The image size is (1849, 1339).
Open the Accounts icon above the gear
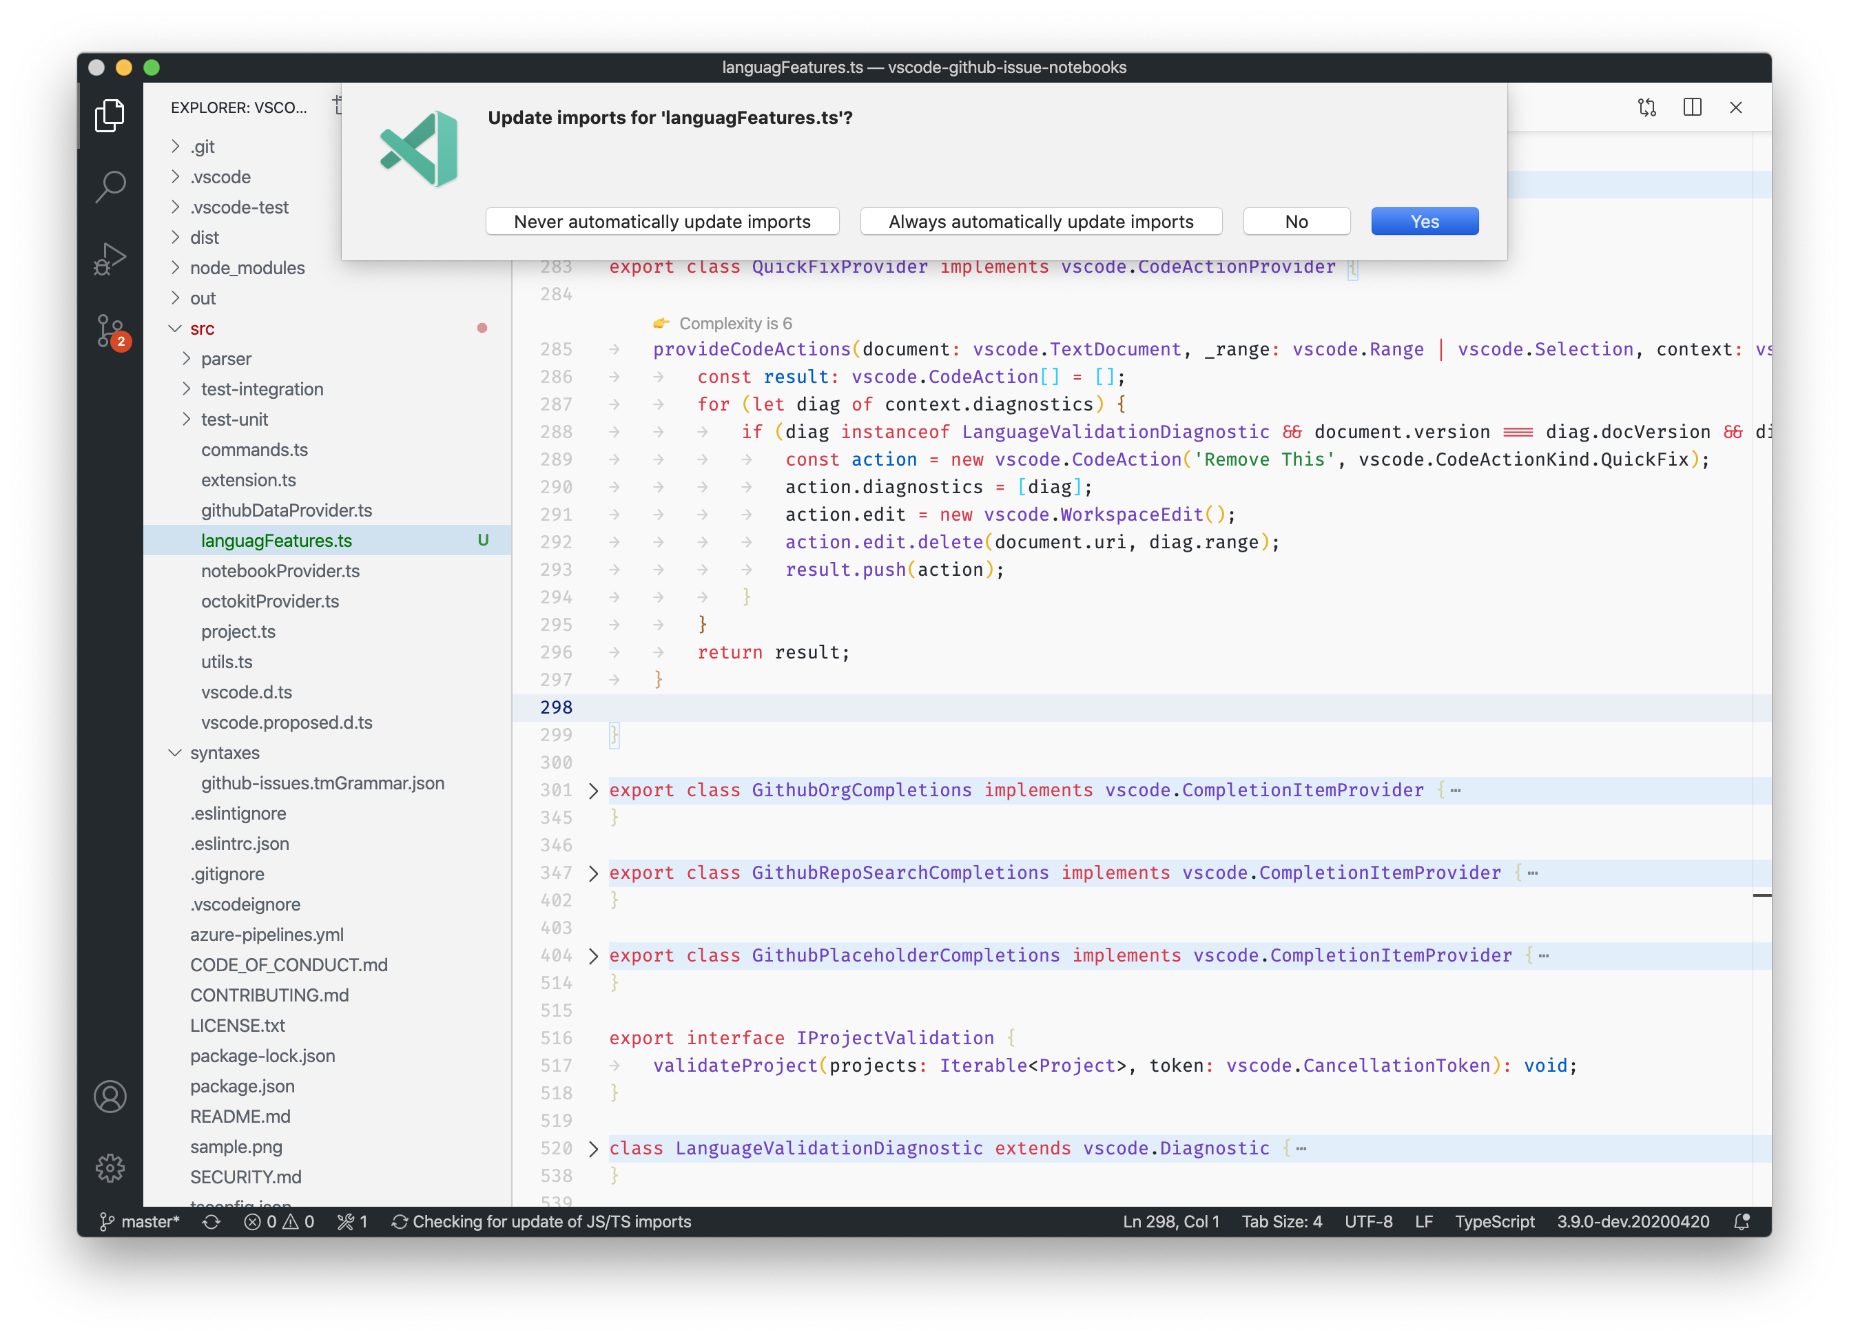110,1097
